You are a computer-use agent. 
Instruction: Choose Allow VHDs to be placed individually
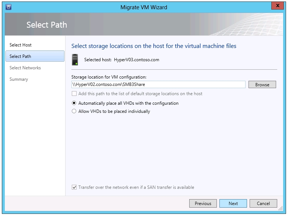coord(74,111)
